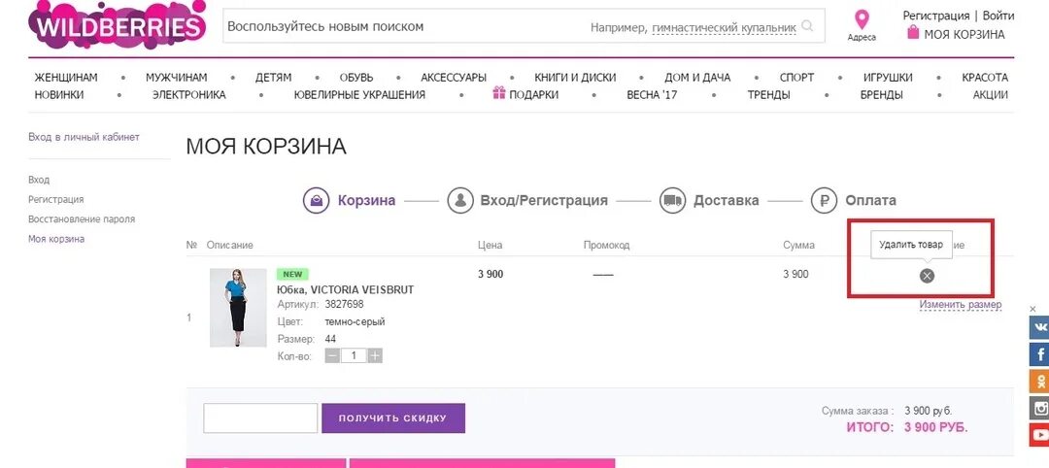Open the ТРЕНДЫ section
Viewport: 1049px width, 468px height.
click(768, 95)
